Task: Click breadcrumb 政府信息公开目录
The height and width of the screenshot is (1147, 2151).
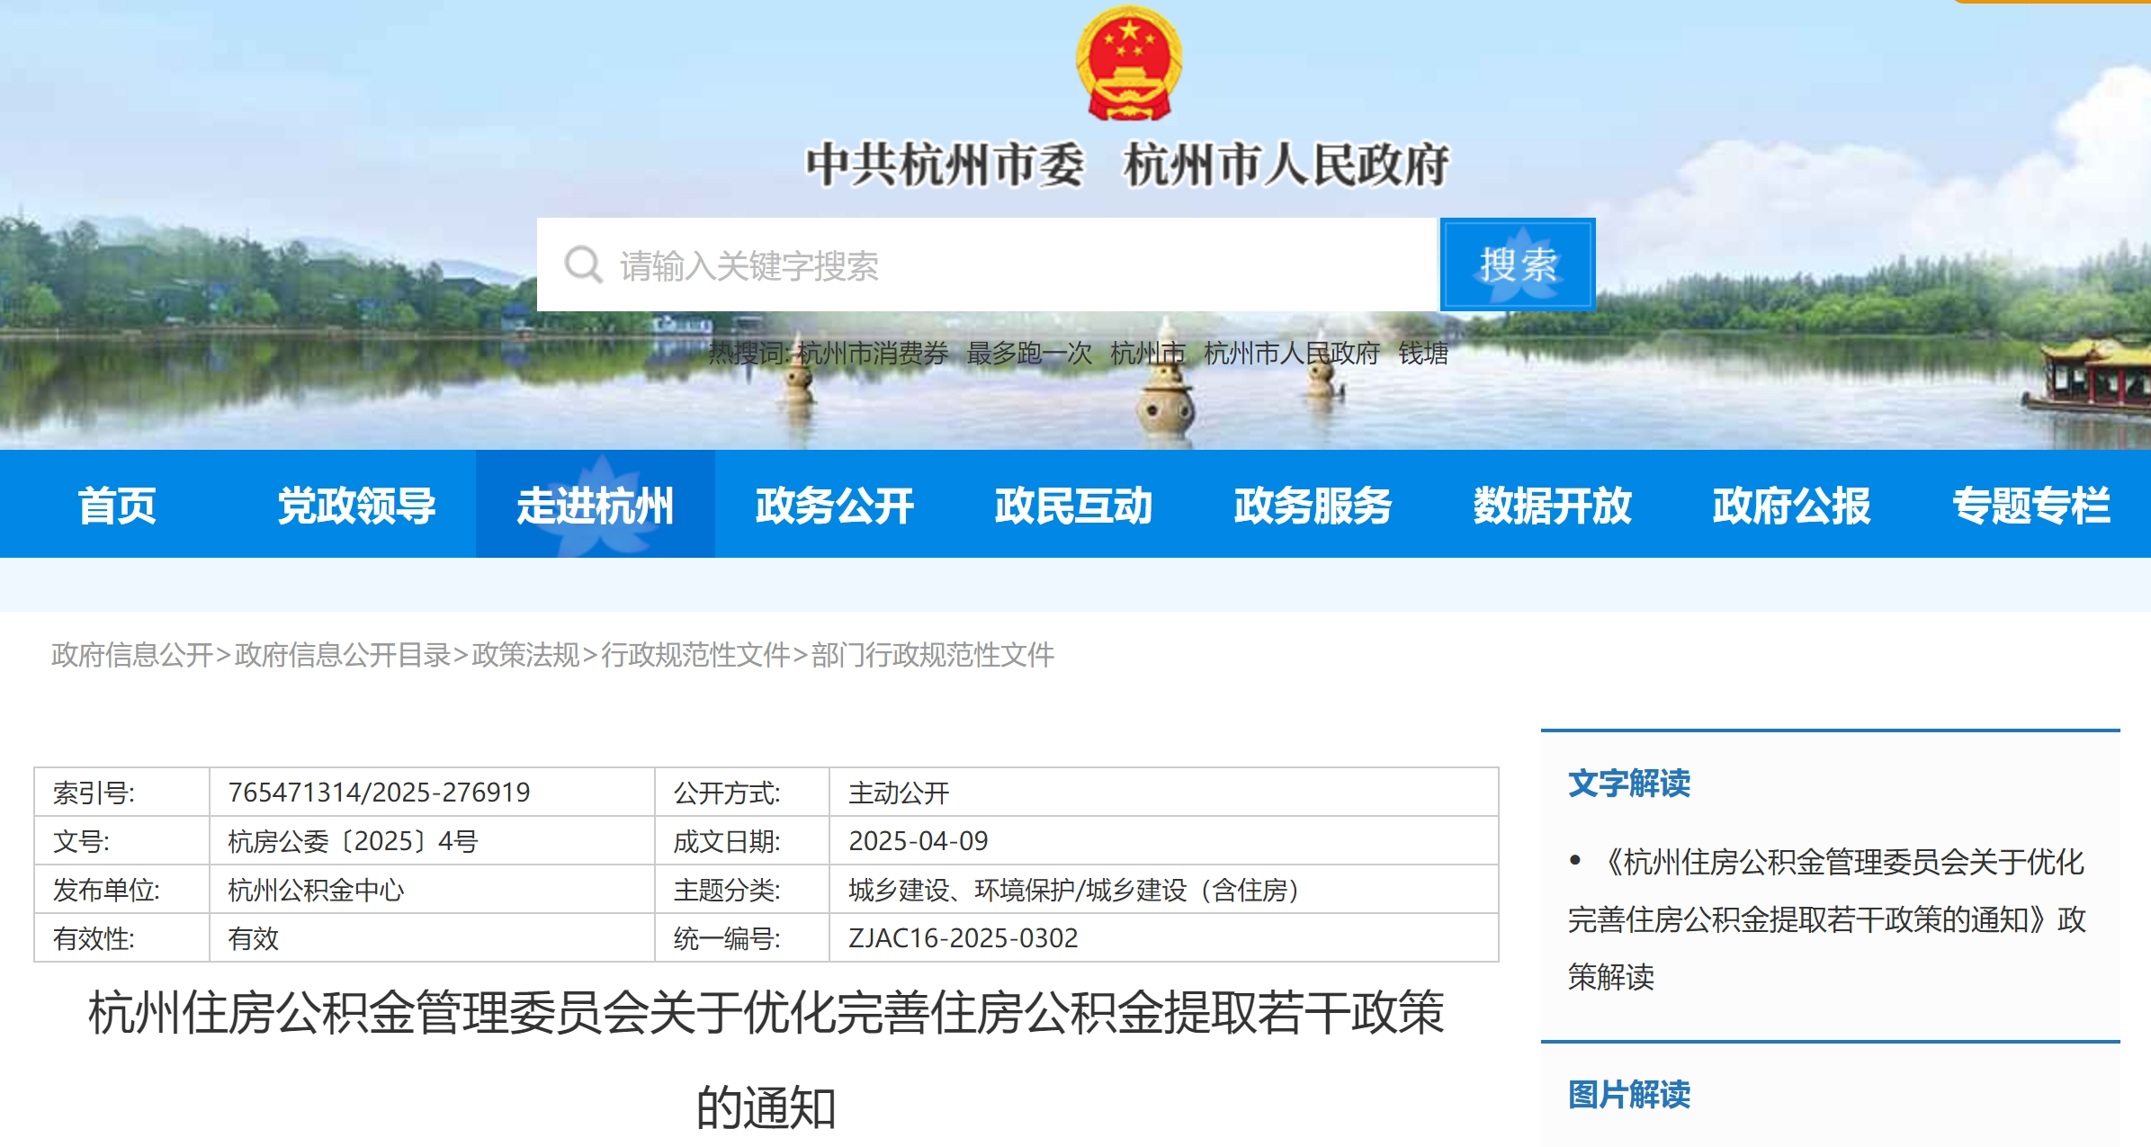Action: (x=342, y=655)
